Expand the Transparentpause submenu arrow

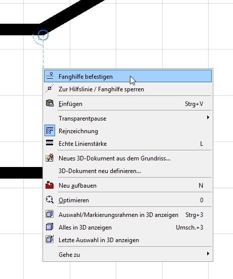(208, 118)
